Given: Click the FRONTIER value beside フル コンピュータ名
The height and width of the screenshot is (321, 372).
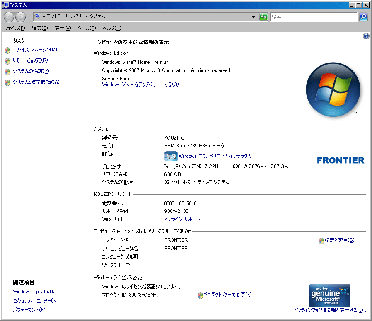Looking at the screenshot, I should coord(176,249).
